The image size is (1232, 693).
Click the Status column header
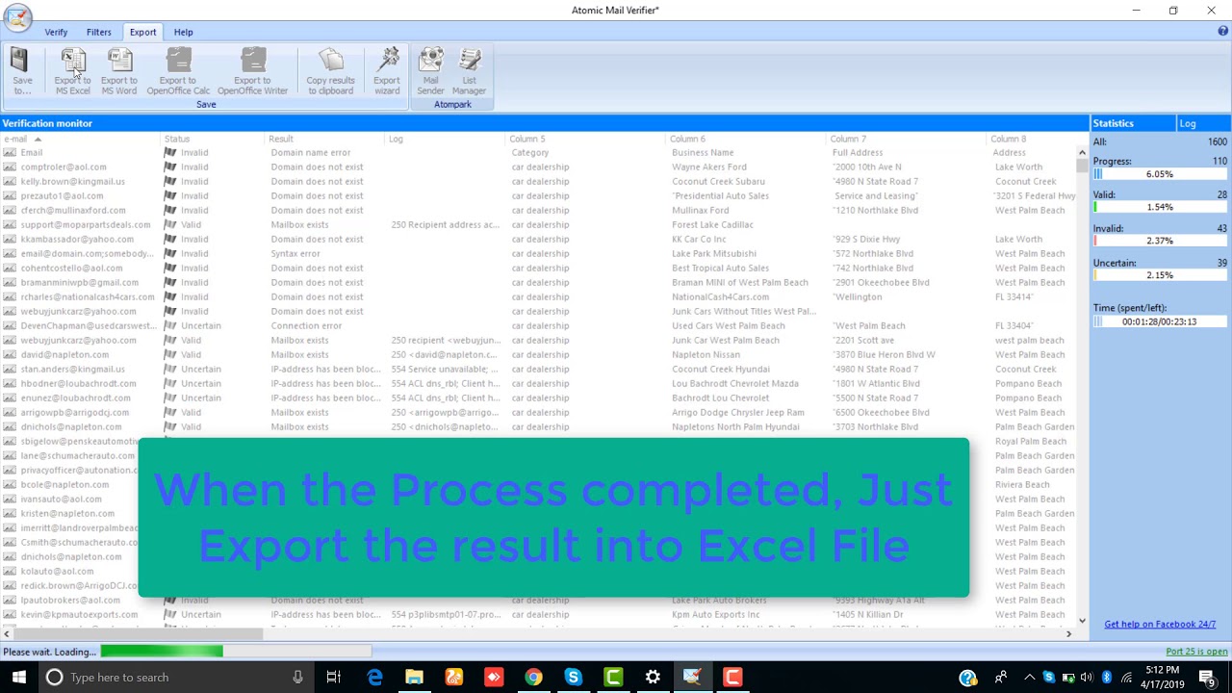[x=213, y=139]
